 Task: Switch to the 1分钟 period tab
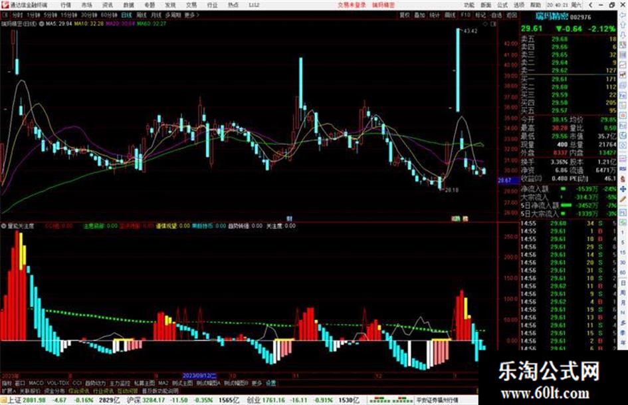(33, 15)
